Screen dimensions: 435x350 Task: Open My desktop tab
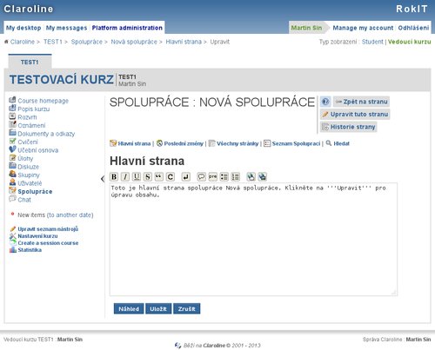click(23, 28)
